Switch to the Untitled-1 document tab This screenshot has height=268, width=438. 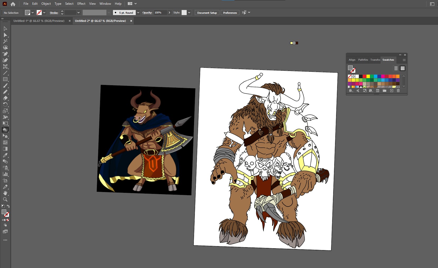coord(39,21)
